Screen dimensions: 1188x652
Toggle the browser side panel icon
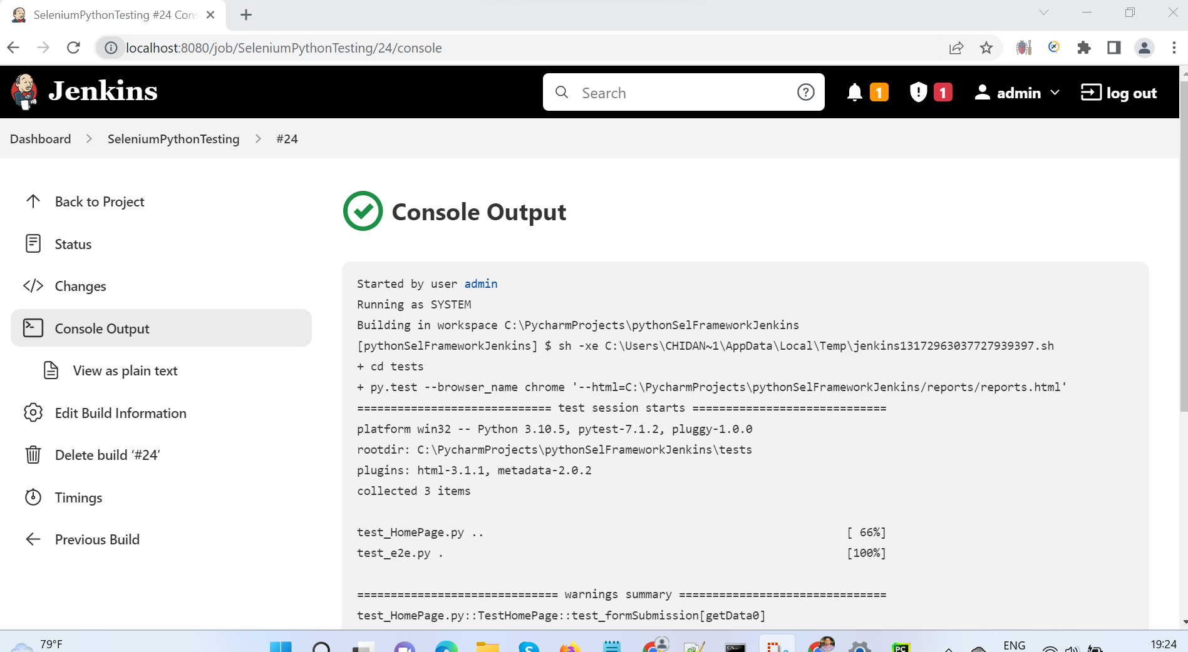point(1114,48)
